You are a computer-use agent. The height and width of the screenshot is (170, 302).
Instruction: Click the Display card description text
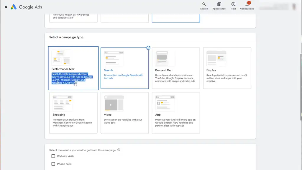[226, 78]
